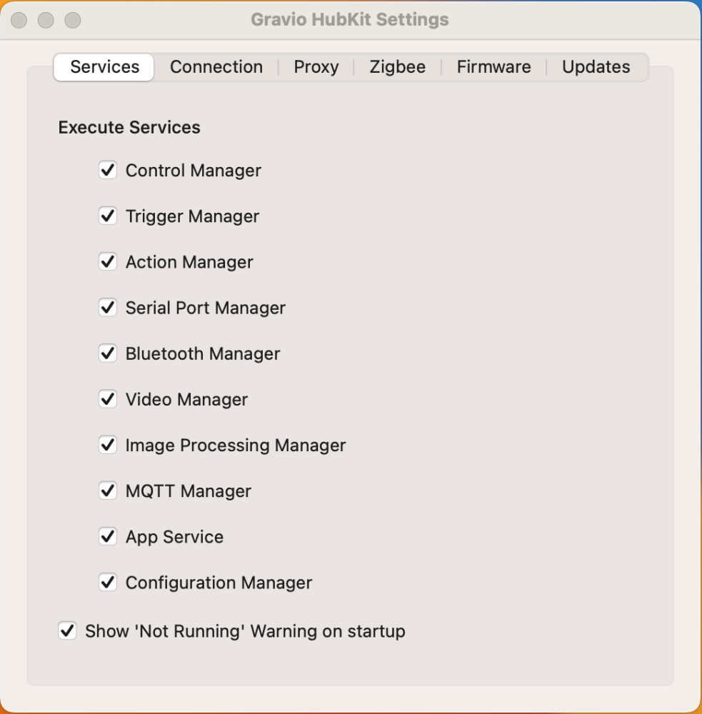Uncheck Image Processing Manager
The height and width of the screenshot is (714, 702).
[x=108, y=445]
